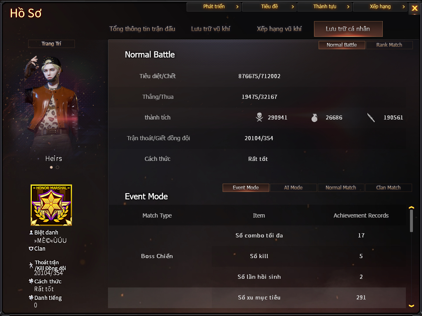Click the grenade kills icon

point(314,117)
